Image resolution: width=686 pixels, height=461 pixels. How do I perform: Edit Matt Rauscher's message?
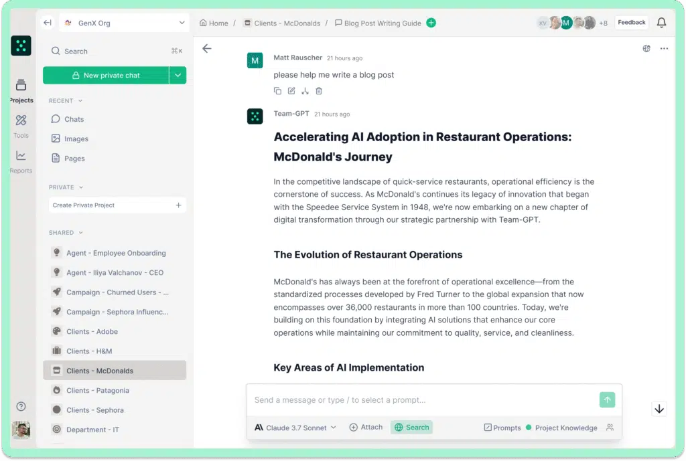[x=291, y=91]
